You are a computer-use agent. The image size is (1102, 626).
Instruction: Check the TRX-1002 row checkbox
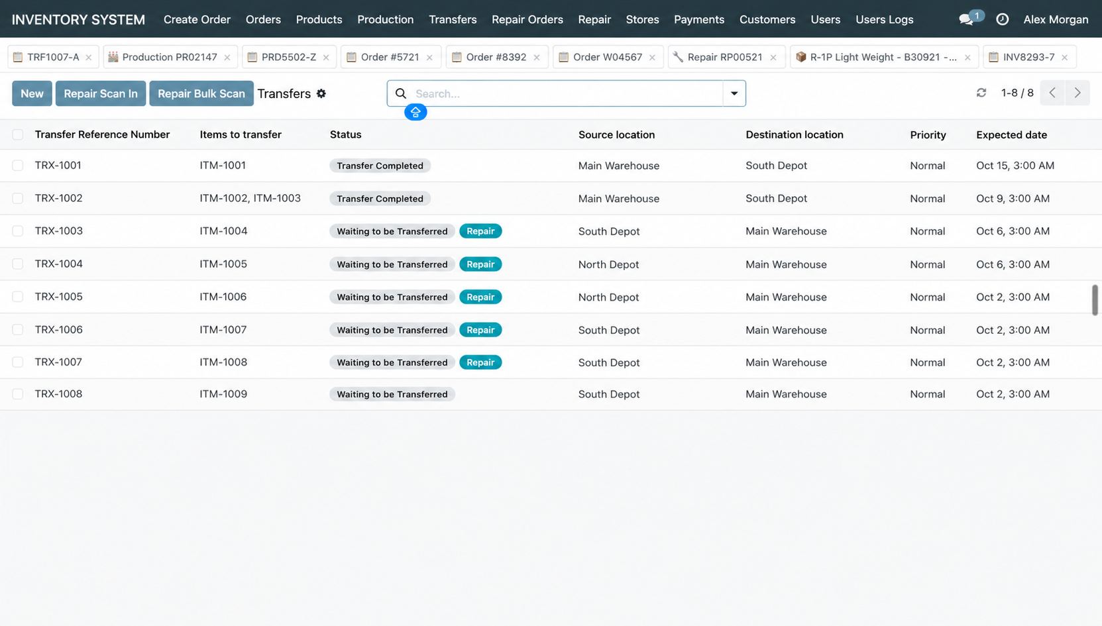coord(18,198)
